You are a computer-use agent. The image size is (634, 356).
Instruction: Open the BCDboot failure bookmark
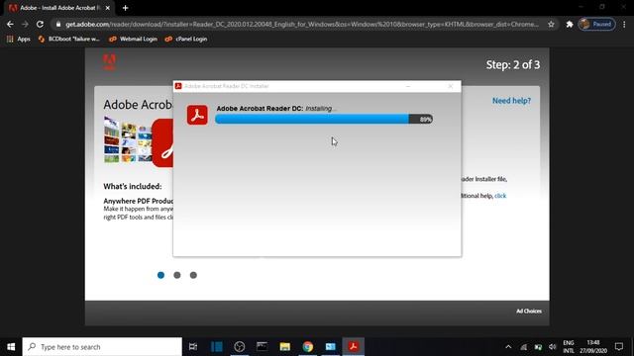coord(68,40)
